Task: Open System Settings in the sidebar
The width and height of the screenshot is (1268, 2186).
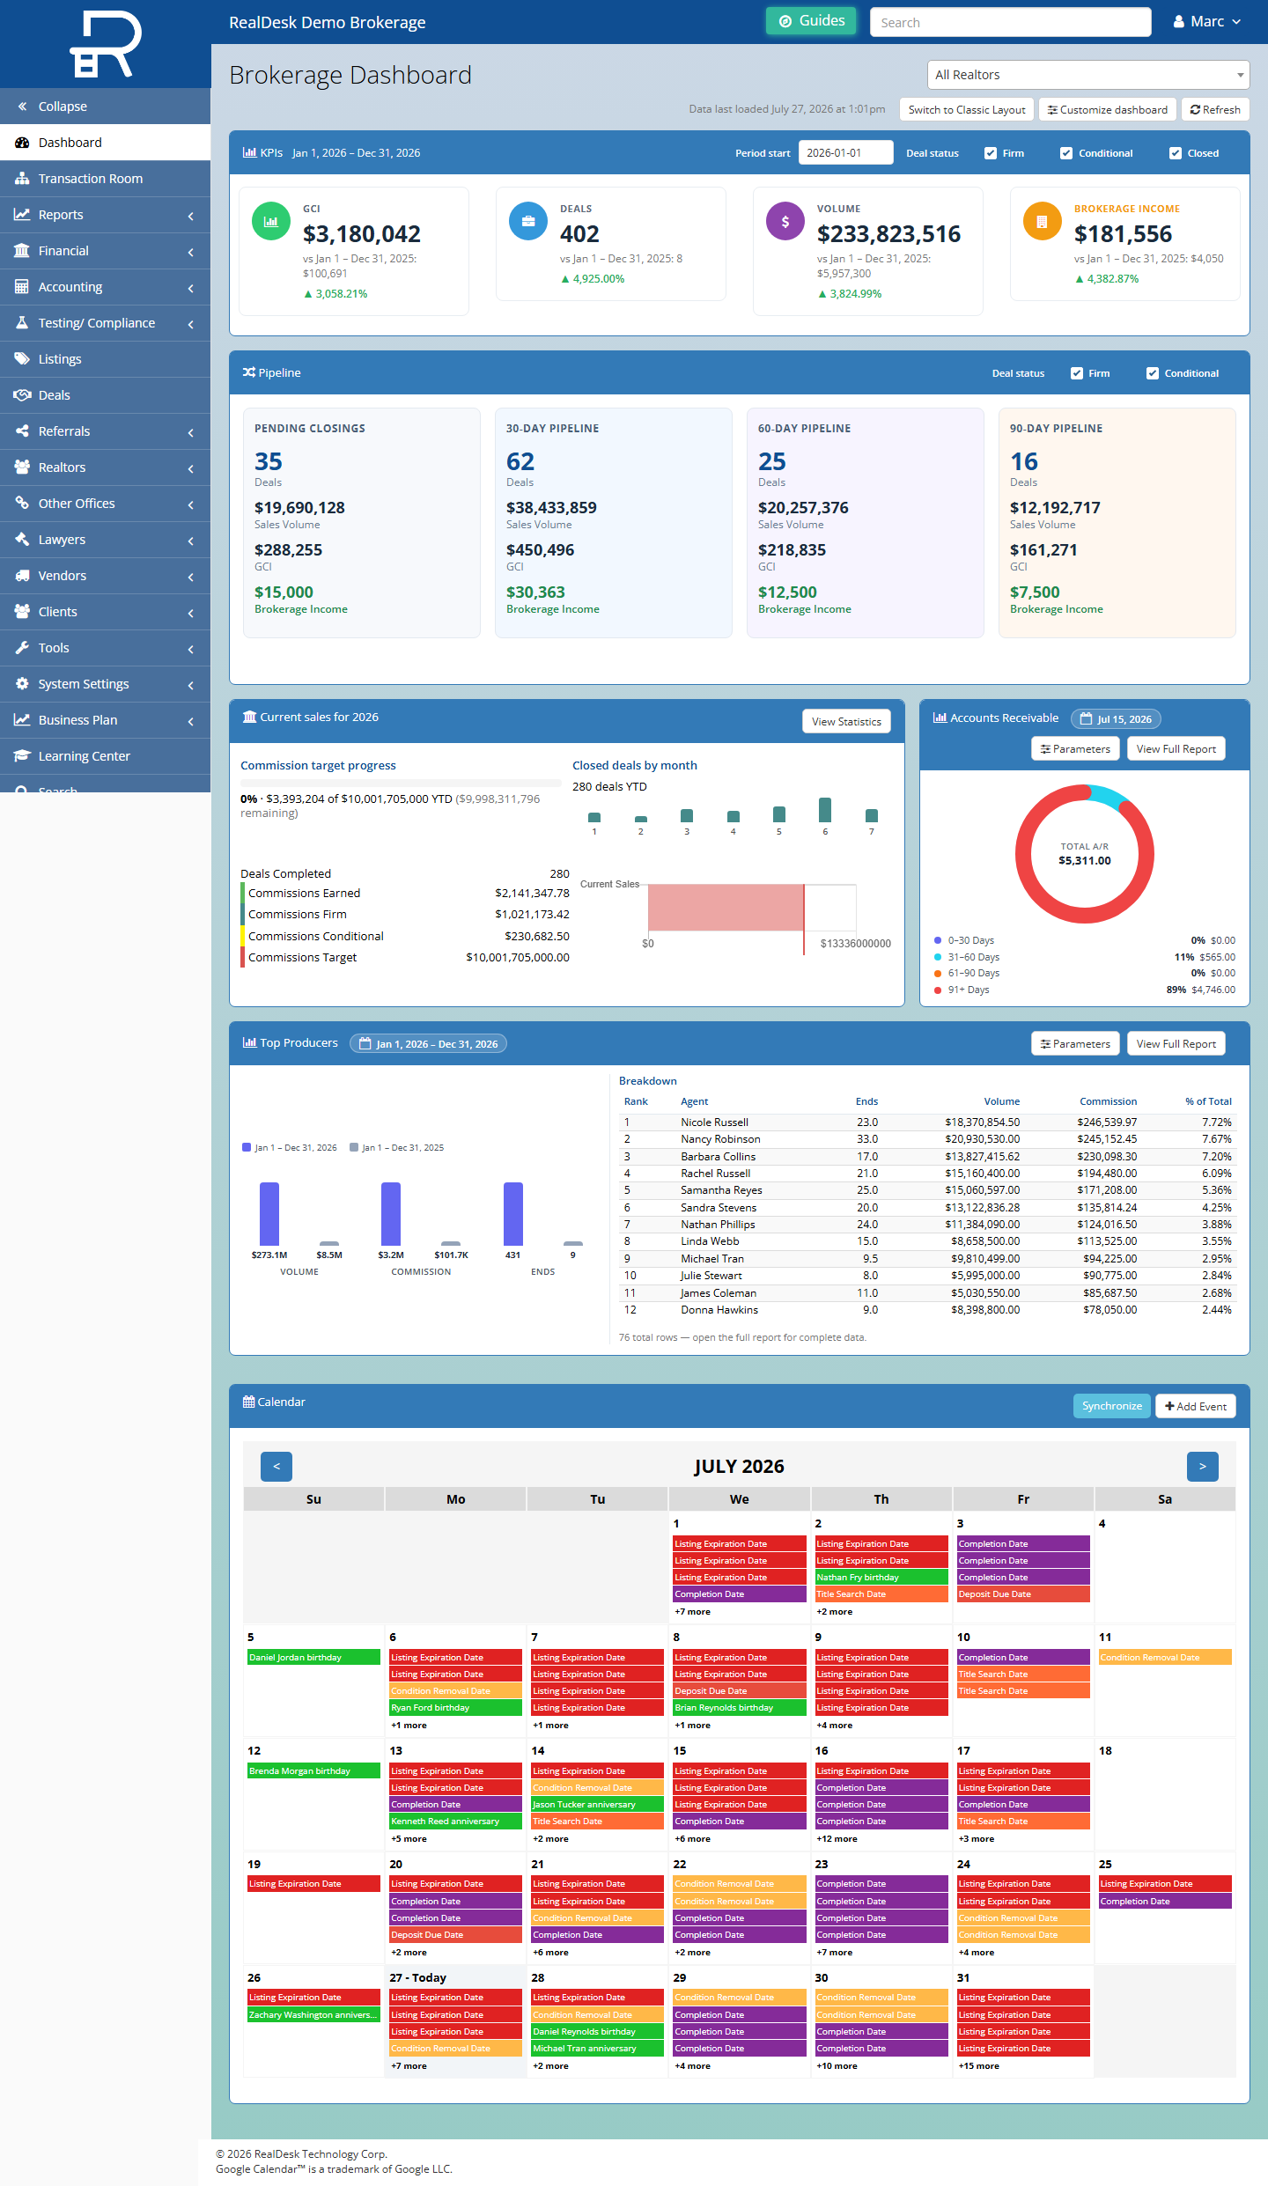Action: tap(106, 684)
